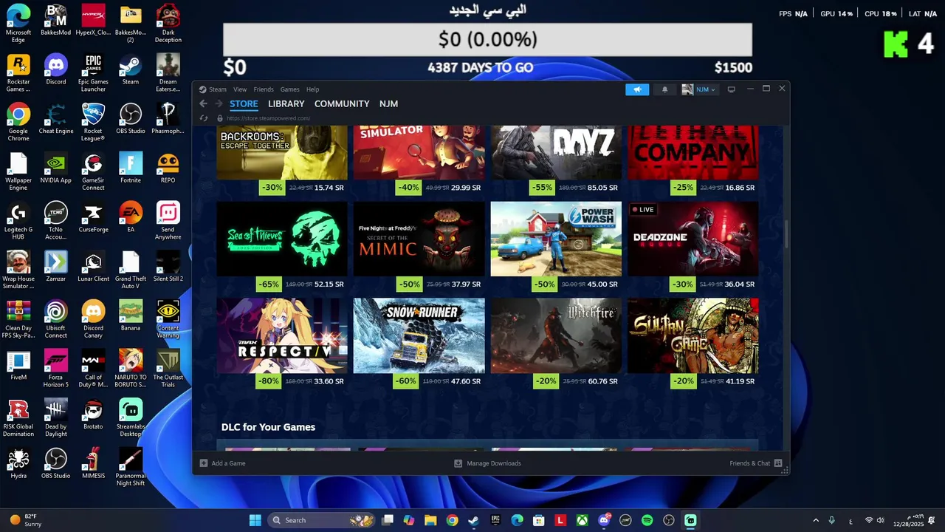This screenshot has width=945, height=532.
Task: Show hidden system tray icons chevron
Action: click(816, 520)
